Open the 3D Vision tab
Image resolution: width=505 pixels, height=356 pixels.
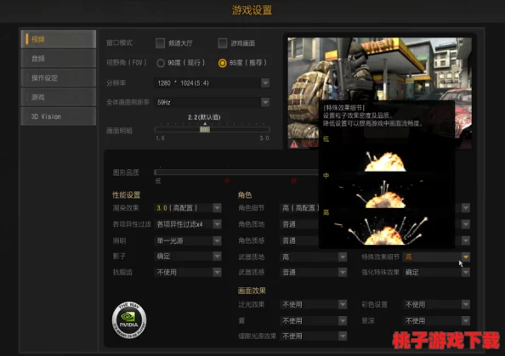point(59,116)
